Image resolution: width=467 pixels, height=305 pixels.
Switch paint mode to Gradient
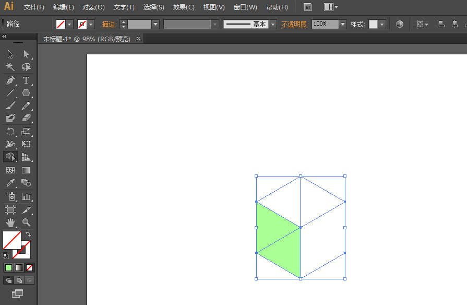point(19,267)
